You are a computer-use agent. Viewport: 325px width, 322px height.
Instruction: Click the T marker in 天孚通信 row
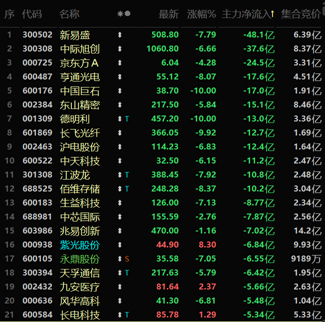127,273
